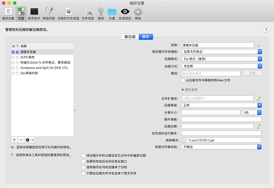Click the pencil icon beside 压缩注释
Image resolution: width=274 pixels, height=188 pixels.
click(x=259, y=126)
